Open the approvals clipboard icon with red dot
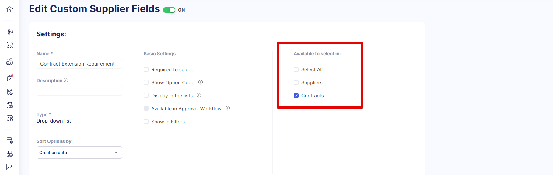This screenshot has width=553, height=175. [10, 78]
